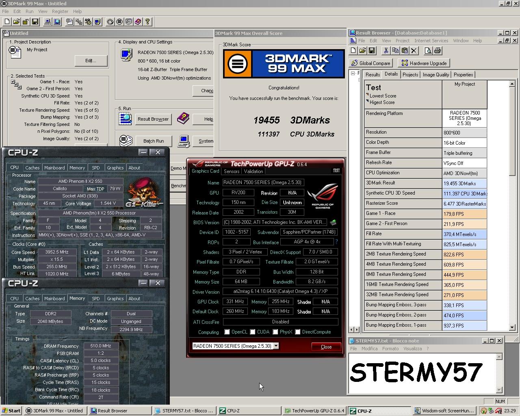520x416 pixels.
Task: Open the Result Browser icon in 3DMark toolbar
Action: pos(57,22)
